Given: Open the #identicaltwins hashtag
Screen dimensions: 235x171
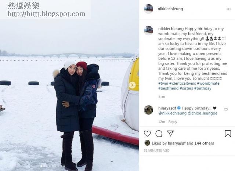Looking at the screenshot, I should pyautogui.click(x=182, y=83).
